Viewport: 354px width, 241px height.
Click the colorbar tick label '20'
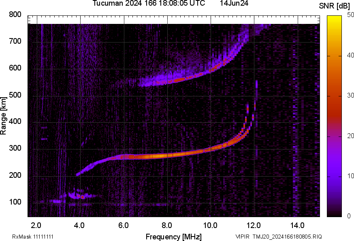click(350, 136)
